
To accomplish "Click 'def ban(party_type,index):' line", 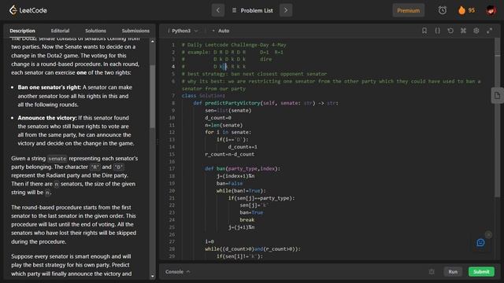I will 243,168.
